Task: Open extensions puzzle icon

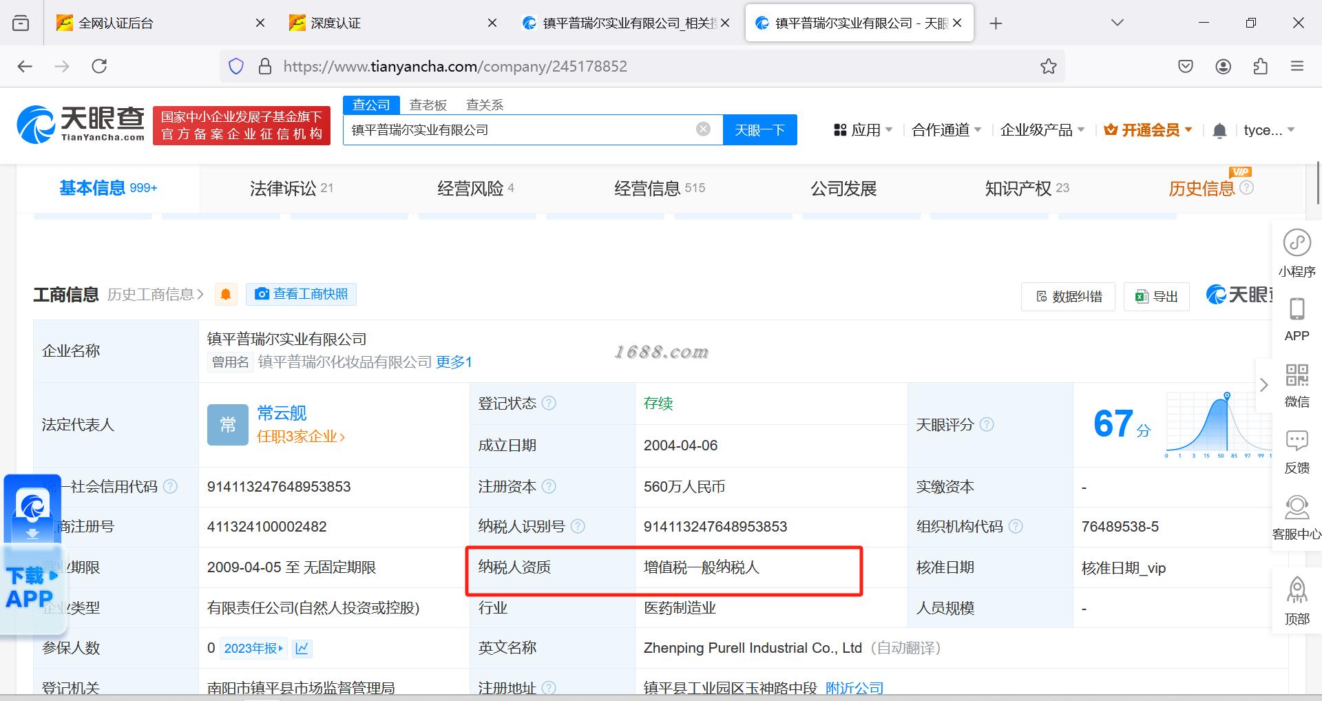Action: (x=1260, y=66)
